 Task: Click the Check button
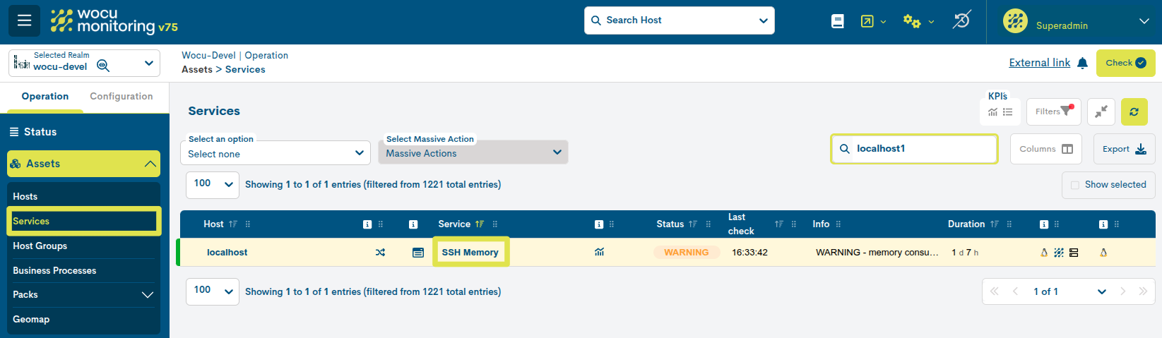coord(1126,63)
